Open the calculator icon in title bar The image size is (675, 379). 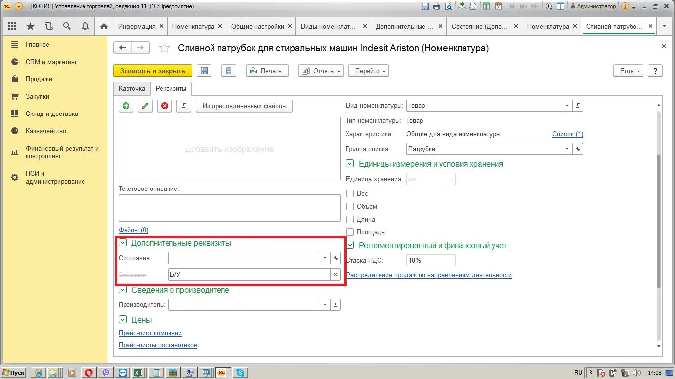pyautogui.click(x=486, y=6)
